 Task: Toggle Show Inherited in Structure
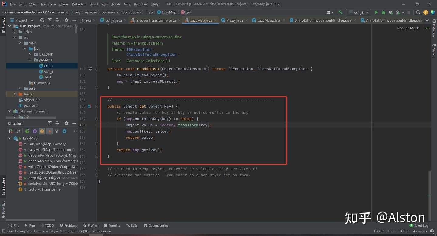point(27,131)
